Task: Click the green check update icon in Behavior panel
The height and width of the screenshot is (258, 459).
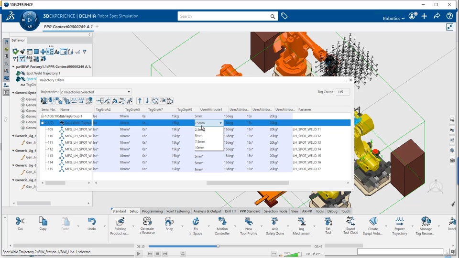Action: [x=15, y=52]
